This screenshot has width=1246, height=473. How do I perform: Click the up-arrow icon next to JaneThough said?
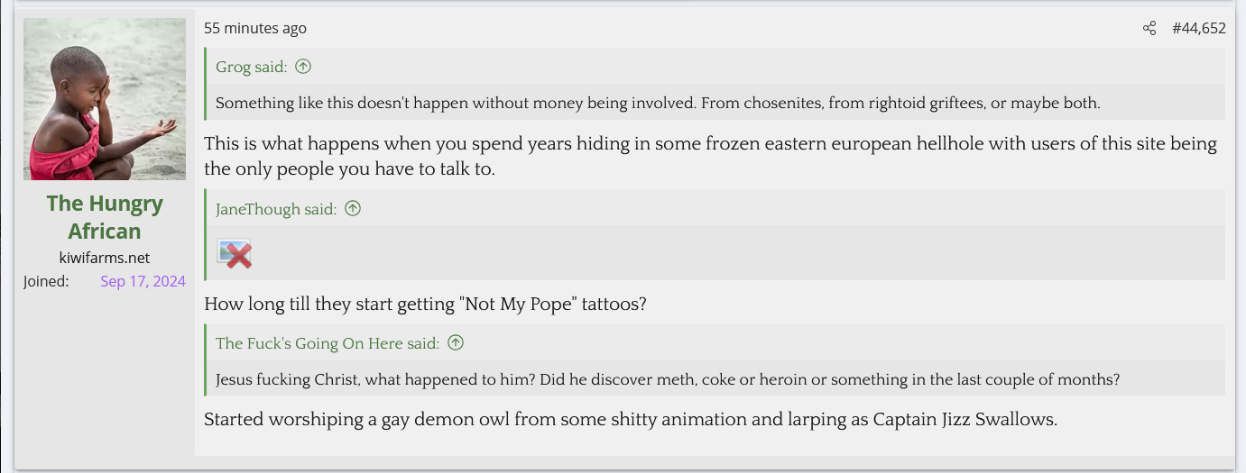(x=353, y=209)
